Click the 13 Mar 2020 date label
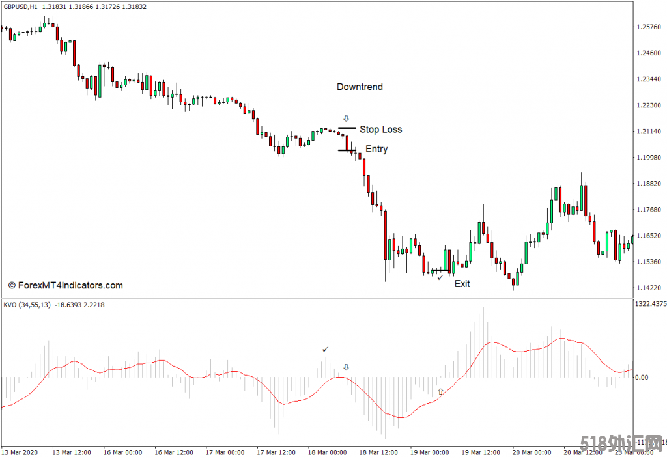 point(20,452)
